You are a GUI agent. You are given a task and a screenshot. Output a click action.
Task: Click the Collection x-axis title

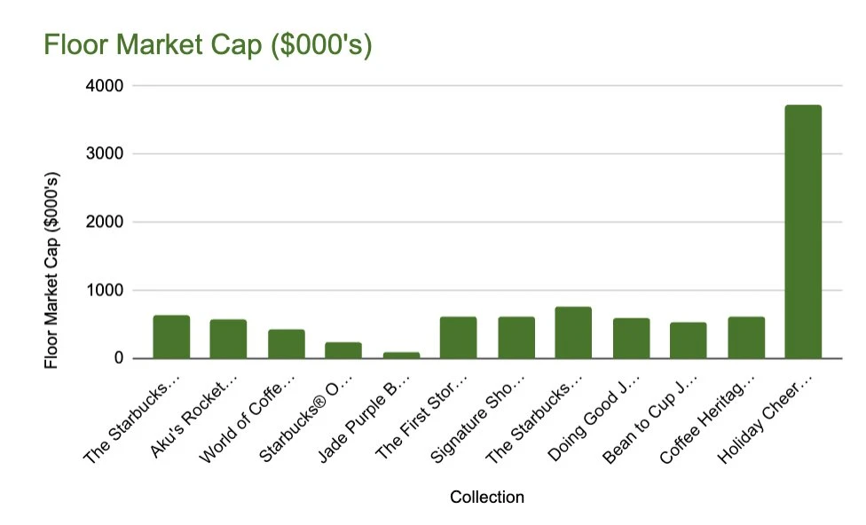487,498
